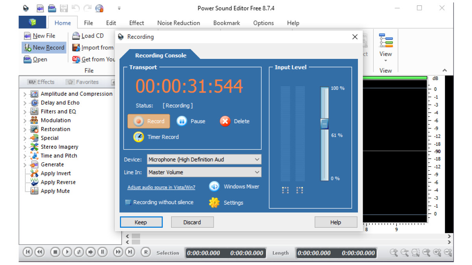Click New Record in the ribbon
This screenshot has width=472, height=265.
click(44, 48)
